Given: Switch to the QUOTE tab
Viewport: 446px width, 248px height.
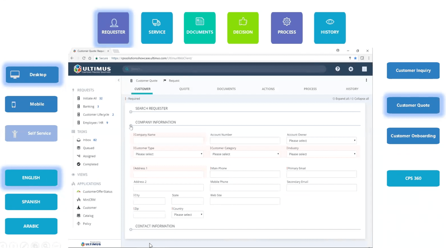Looking at the screenshot, I should pos(184,89).
